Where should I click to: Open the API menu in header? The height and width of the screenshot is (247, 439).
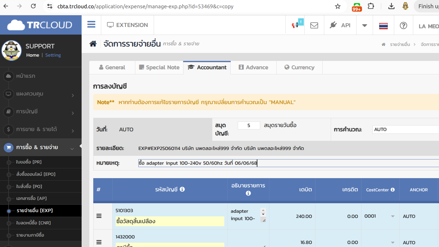pos(340,25)
